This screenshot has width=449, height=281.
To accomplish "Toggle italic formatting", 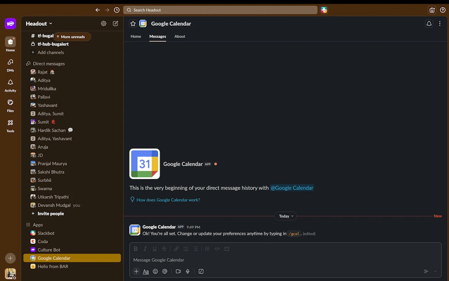I will tap(145, 249).
